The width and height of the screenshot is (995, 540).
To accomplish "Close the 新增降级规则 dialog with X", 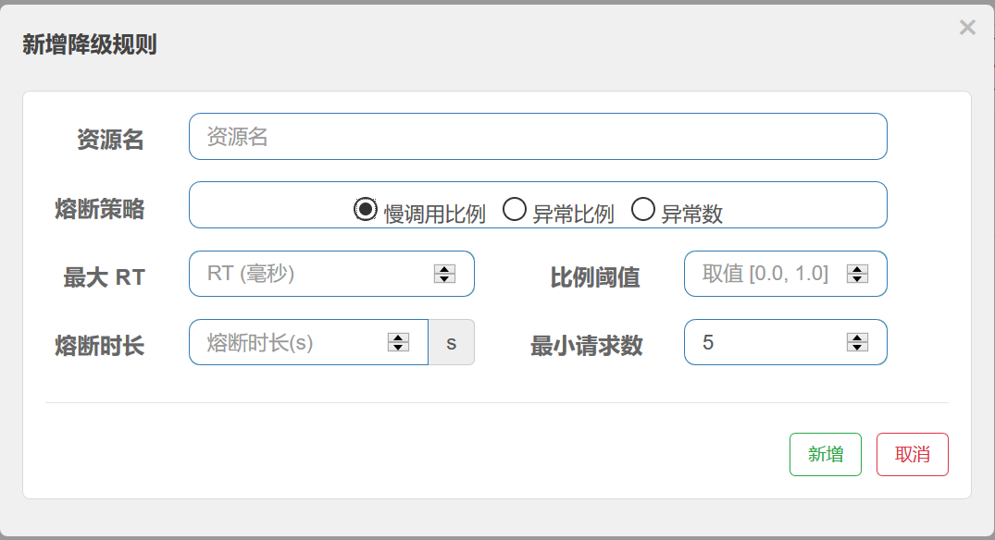I will tap(966, 27).
